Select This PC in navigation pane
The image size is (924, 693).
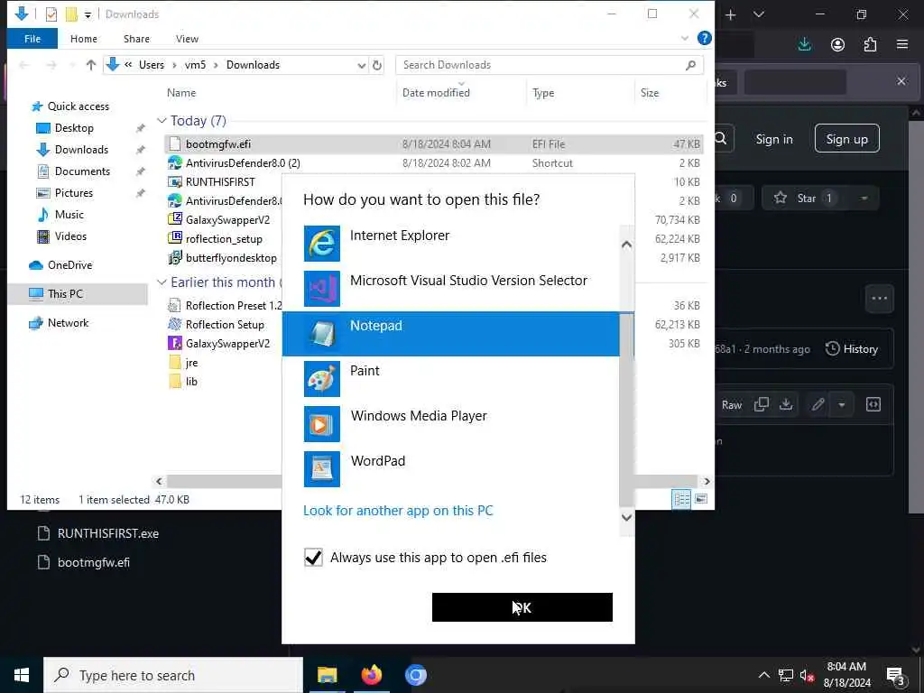click(79, 293)
